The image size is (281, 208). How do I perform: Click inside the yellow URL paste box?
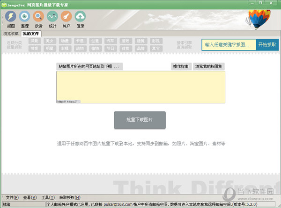140,87
